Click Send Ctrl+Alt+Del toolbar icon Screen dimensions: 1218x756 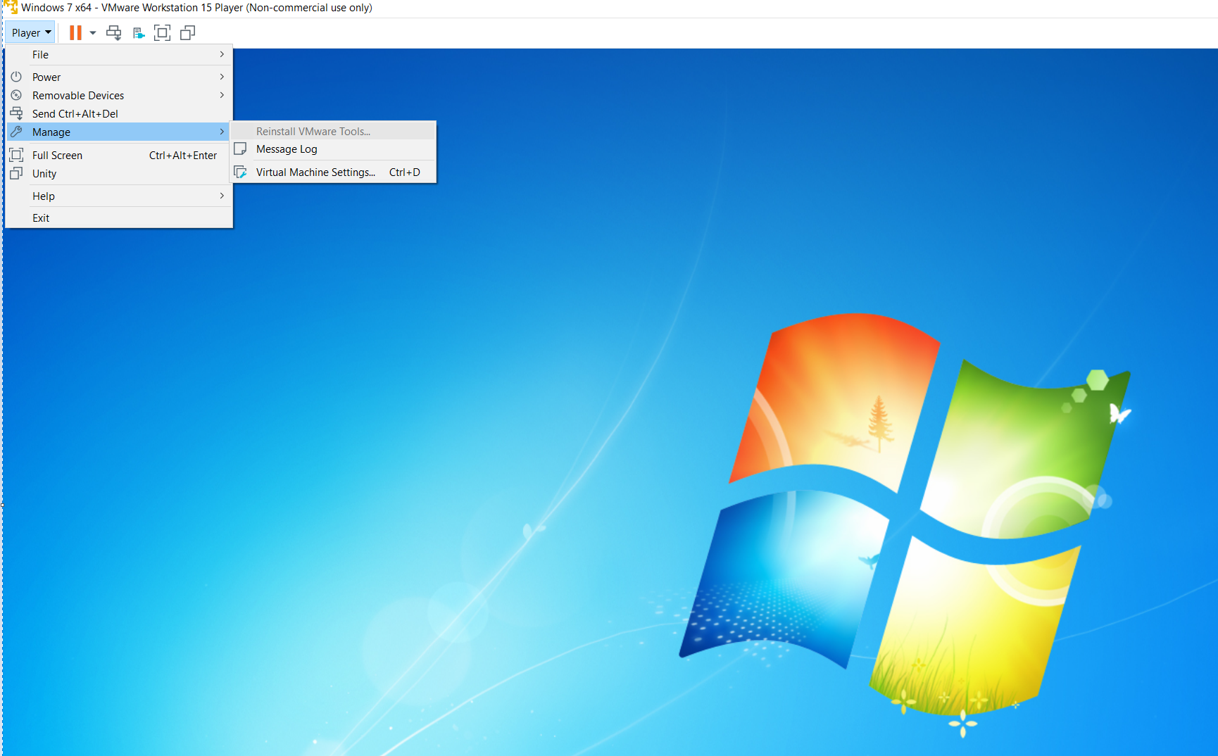[x=113, y=32]
